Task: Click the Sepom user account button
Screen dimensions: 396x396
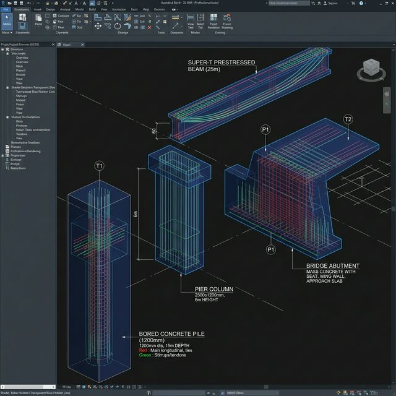Action: pos(330,3)
